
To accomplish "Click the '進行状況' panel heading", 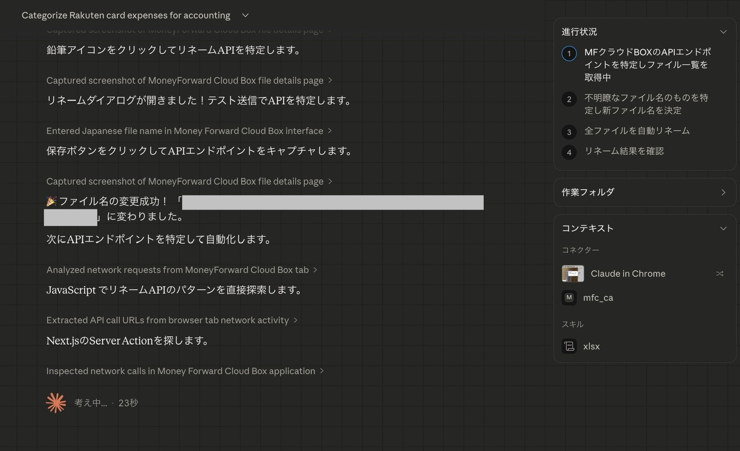I will [579, 32].
